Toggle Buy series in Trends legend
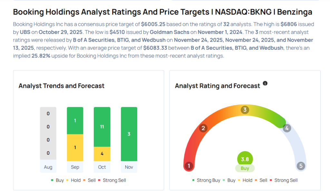 pyautogui.click(x=57, y=180)
